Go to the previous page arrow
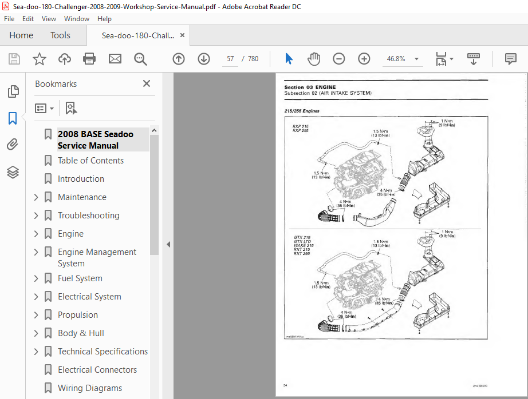The height and width of the screenshot is (399, 528). click(x=179, y=59)
